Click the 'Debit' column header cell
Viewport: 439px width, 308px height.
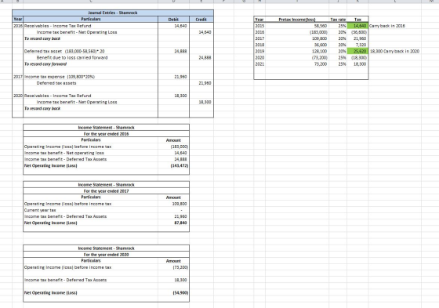click(173, 20)
